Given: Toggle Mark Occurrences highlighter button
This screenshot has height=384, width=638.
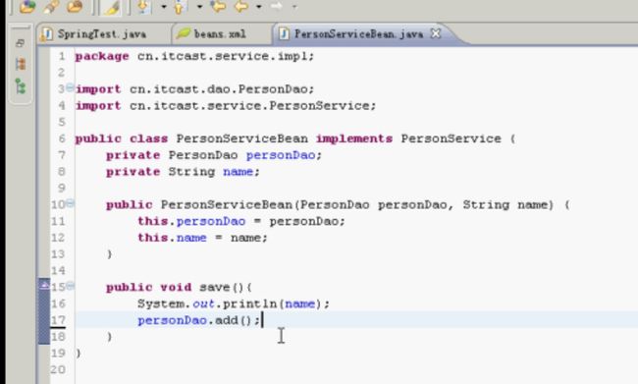Looking at the screenshot, I should [111, 7].
